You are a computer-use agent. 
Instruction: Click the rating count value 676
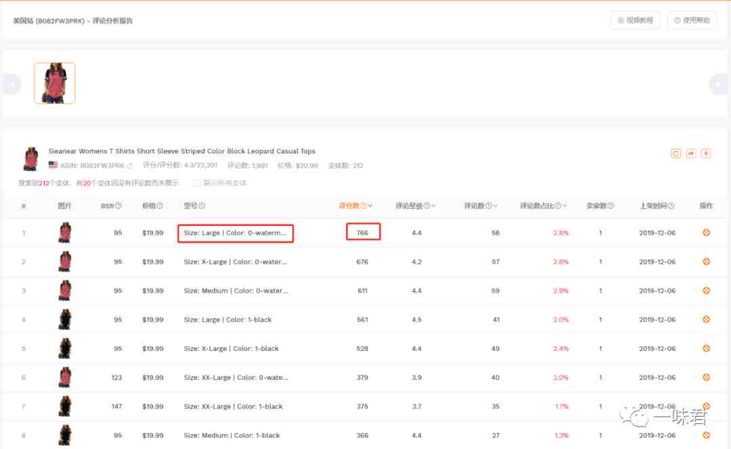point(362,262)
